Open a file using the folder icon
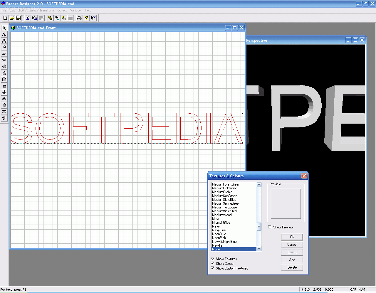This screenshot has width=376, height=293. (x=12, y=18)
